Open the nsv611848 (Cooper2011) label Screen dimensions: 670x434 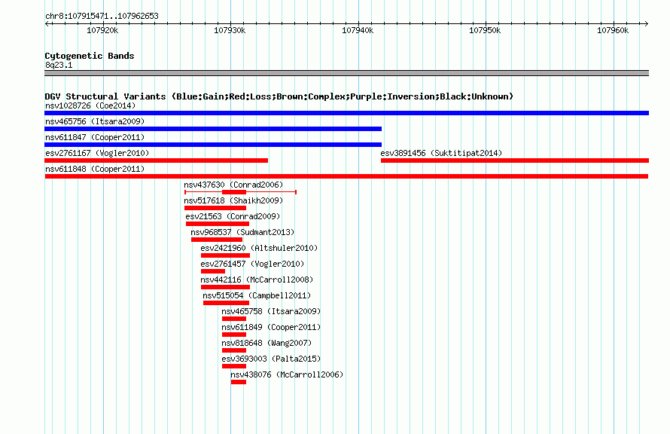click(x=95, y=169)
